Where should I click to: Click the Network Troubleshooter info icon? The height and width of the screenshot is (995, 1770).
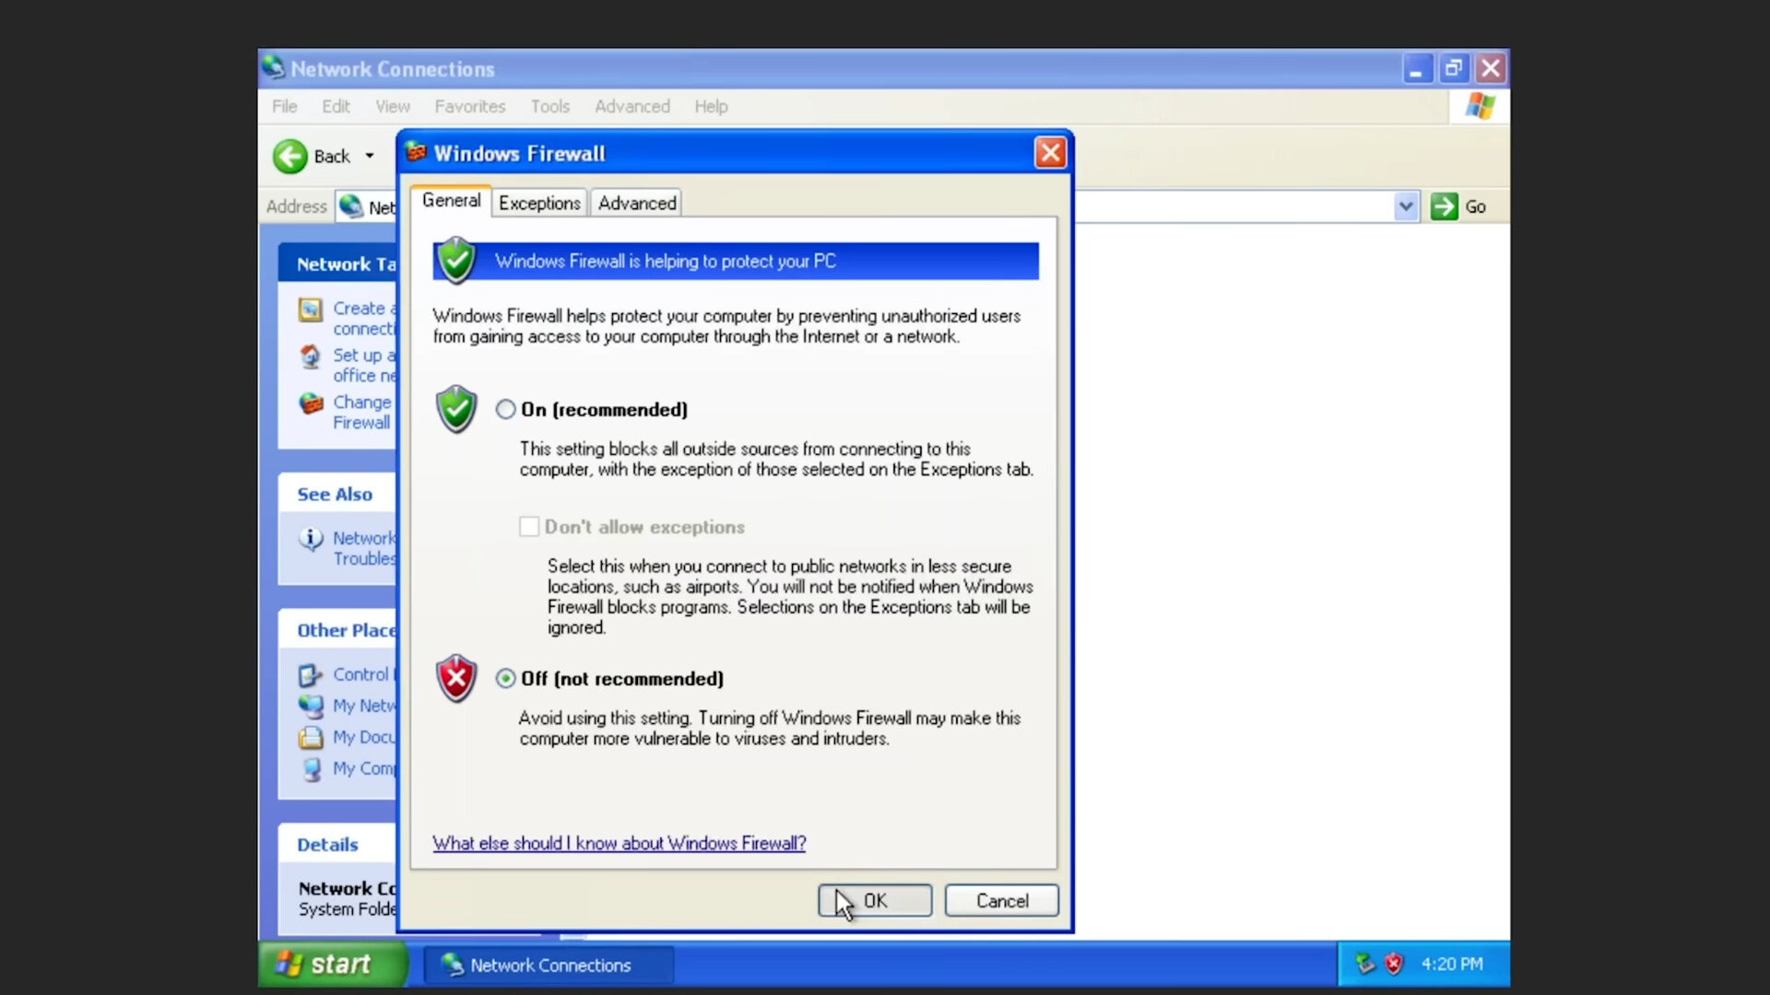[311, 539]
